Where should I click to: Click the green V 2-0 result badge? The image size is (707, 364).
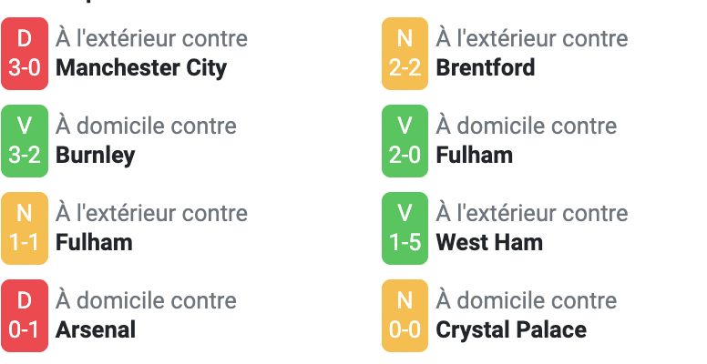pos(405,141)
